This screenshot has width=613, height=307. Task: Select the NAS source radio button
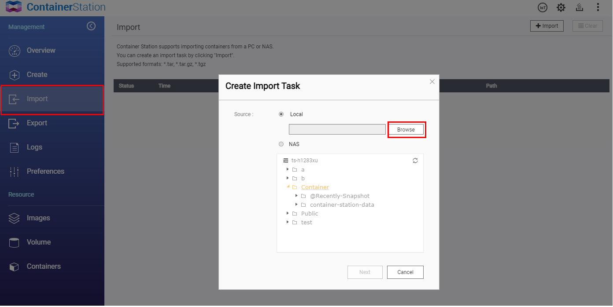[x=281, y=144]
